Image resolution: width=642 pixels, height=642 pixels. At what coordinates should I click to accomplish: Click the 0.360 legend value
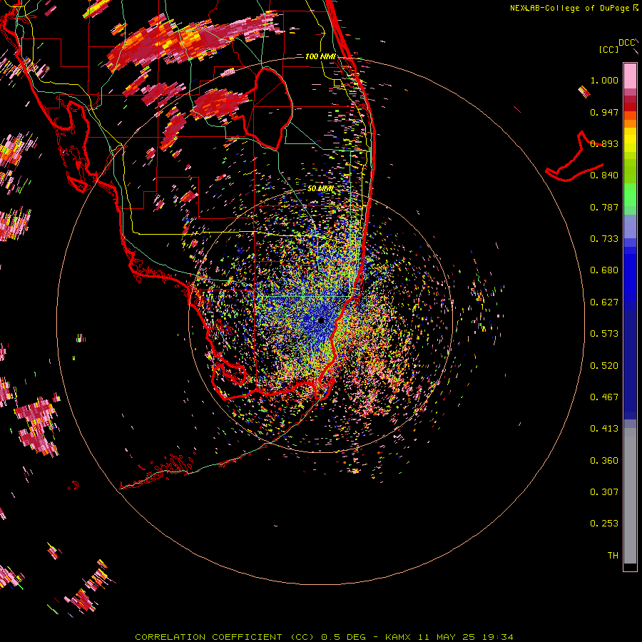pos(604,461)
